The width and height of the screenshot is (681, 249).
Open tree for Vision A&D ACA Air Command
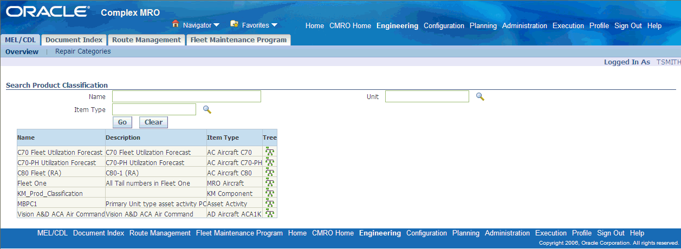pyautogui.click(x=270, y=213)
